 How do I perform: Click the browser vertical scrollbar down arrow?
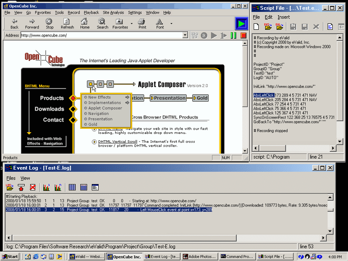(x=245, y=151)
